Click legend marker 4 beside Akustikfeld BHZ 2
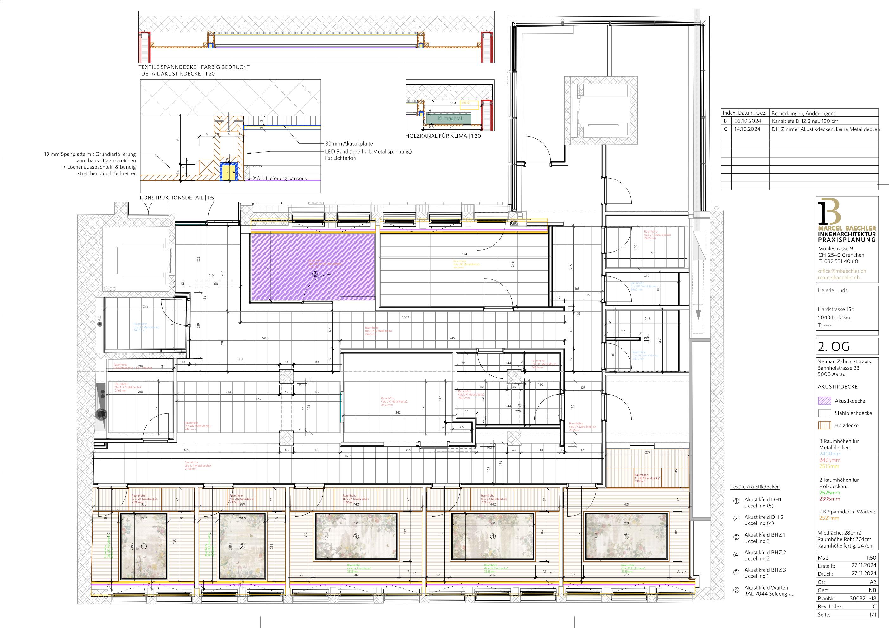 pyautogui.click(x=736, y=555)
